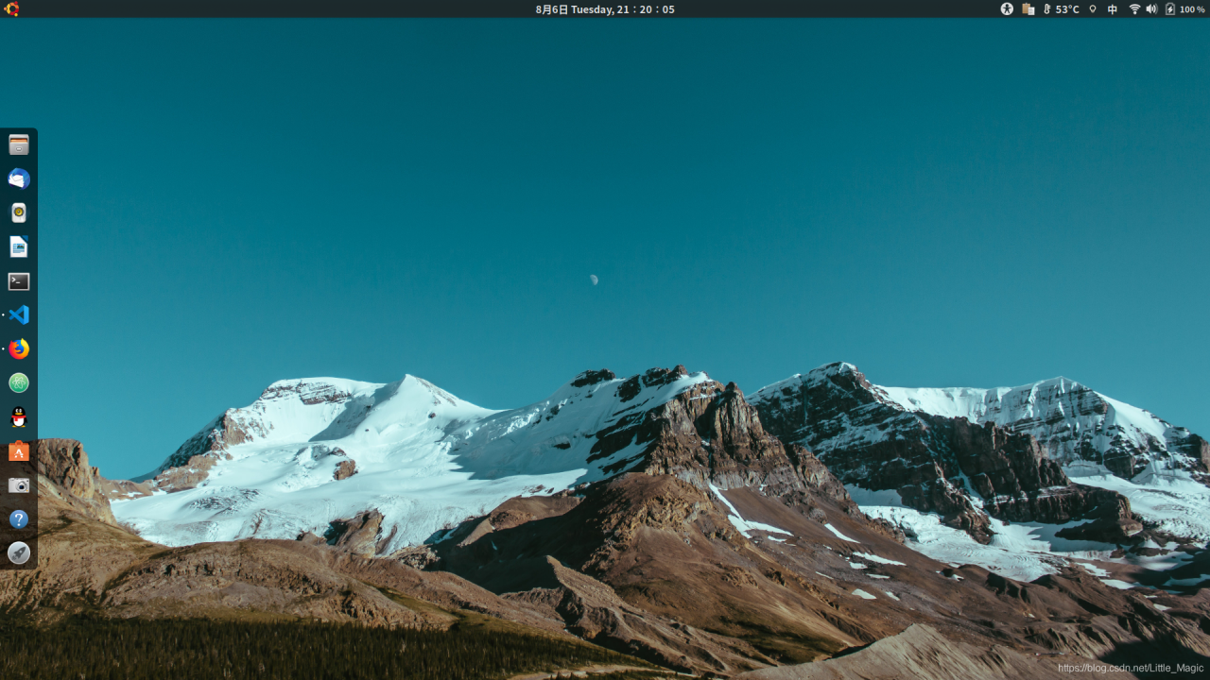Launch QQ penguin app from dock
This screenshot has width=1210, height=680.
[x=19, y=416]
